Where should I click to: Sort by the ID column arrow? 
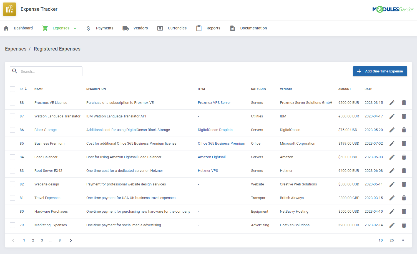[26, 89]
